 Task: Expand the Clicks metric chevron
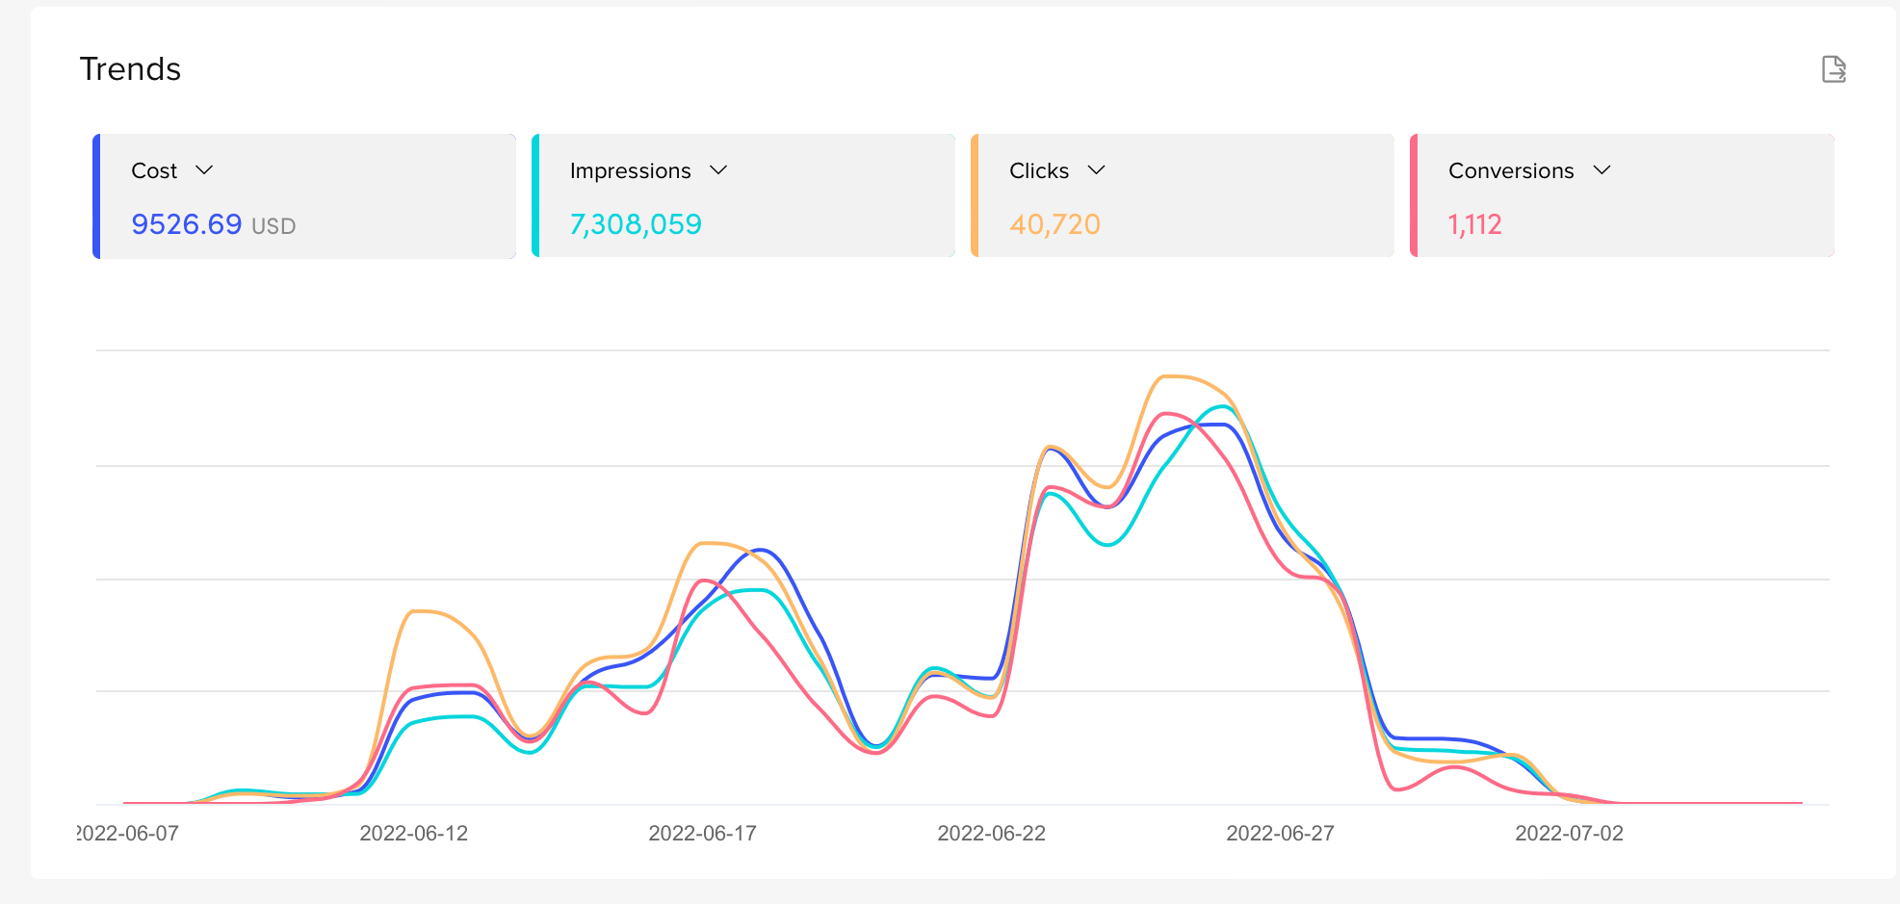[x=1096, y=170]
